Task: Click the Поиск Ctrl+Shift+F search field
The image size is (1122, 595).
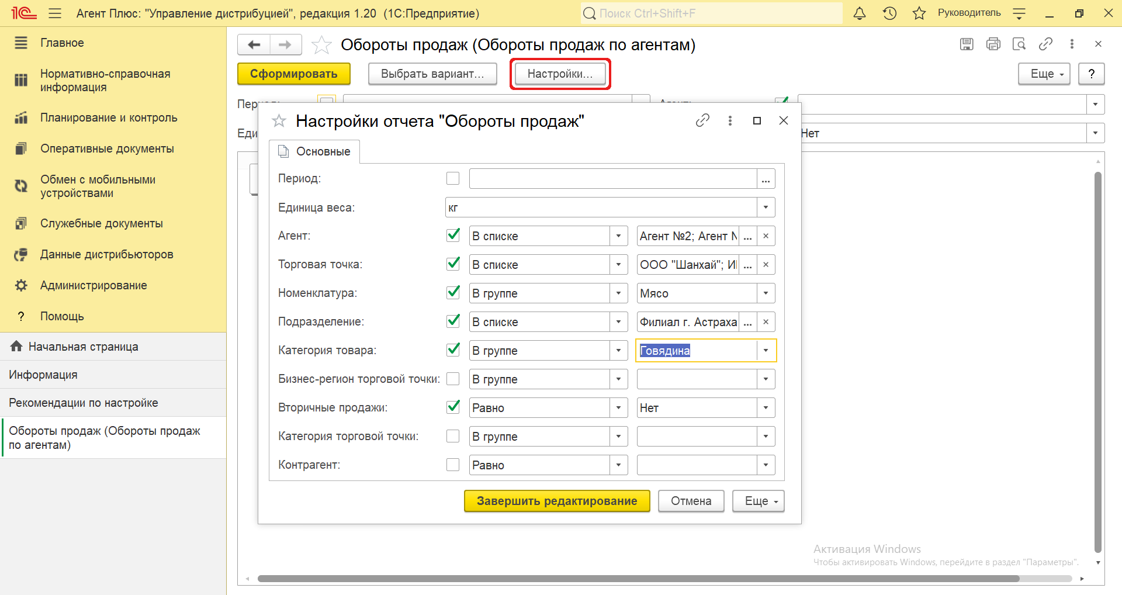Action: pyautogui.click(x=712, y=13)
